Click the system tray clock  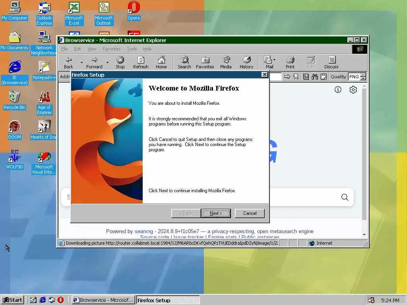(390, 300)
